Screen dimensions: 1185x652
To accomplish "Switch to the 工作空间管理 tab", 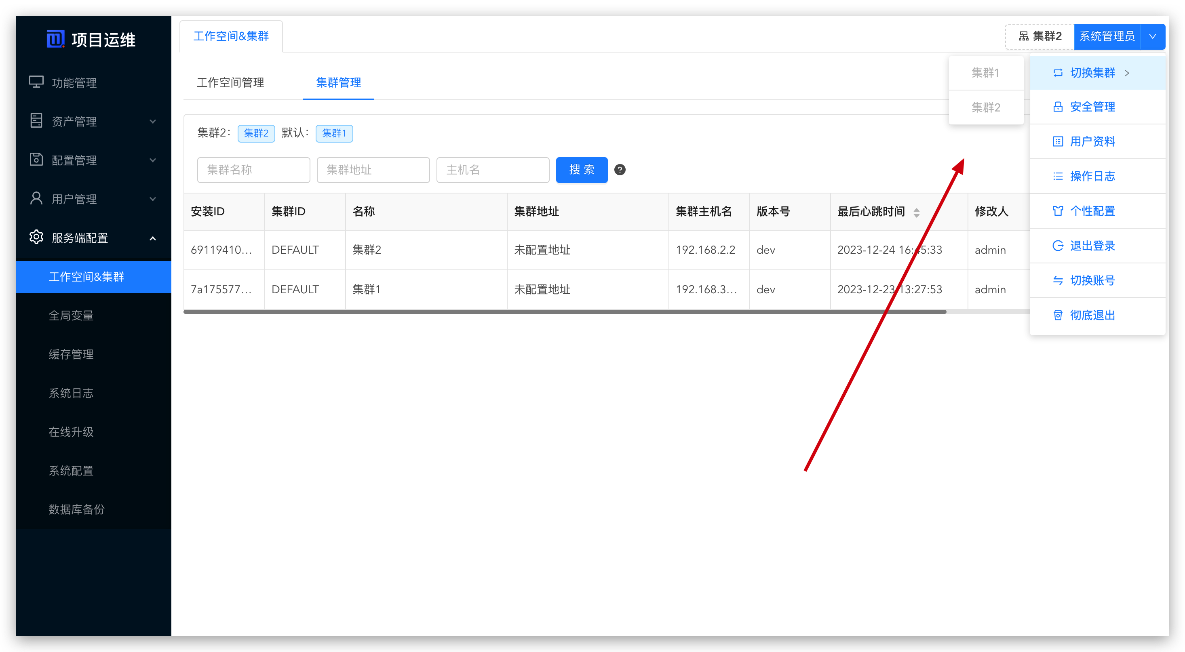I will click(230, 83).
